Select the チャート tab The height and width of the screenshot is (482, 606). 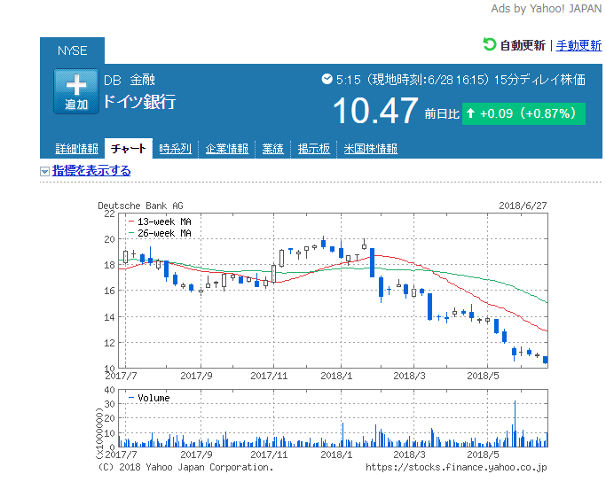point(130,149)
